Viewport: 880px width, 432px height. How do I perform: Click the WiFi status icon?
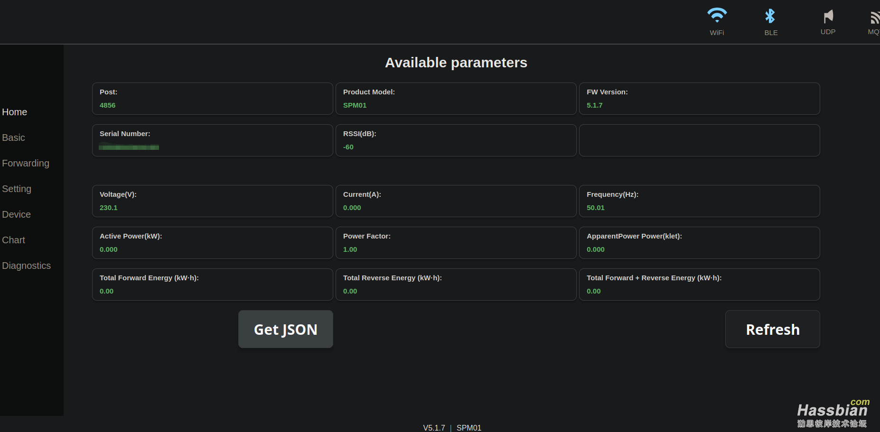717,16
